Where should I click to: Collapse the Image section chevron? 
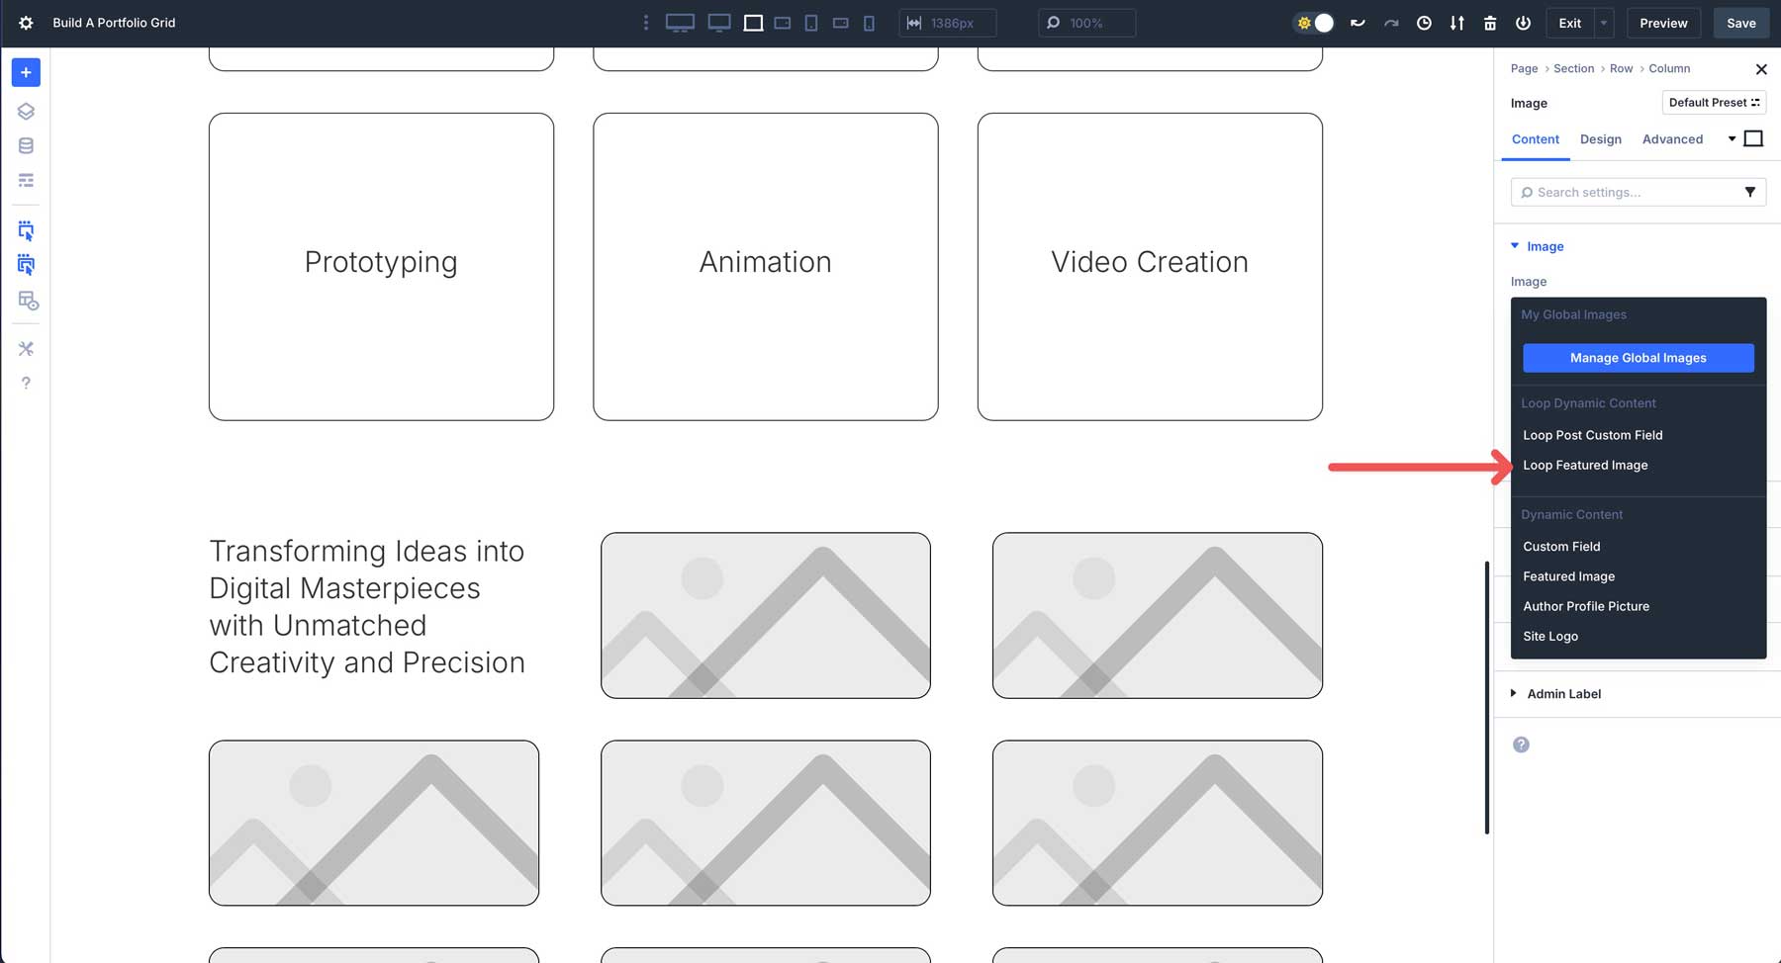(x=1513, y=246)
